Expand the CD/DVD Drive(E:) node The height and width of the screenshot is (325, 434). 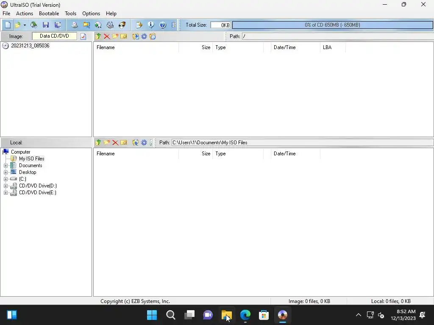pyautogui.click(x=6, y=193)
